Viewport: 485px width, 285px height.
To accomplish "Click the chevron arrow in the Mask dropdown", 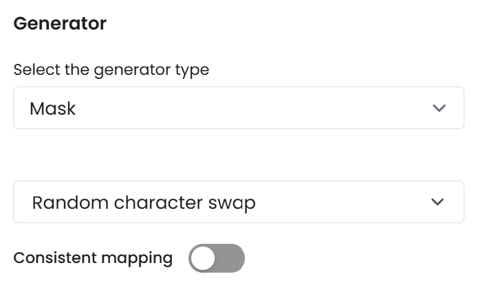I will click(x=438, y=109).
